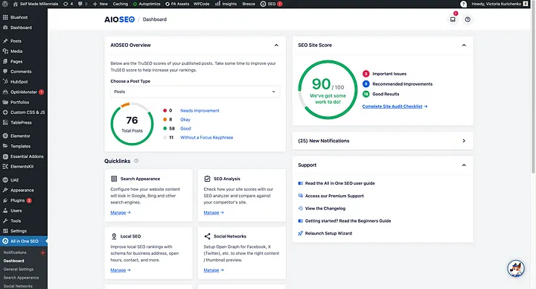
Task: Click Manage under SEO Analysis card
Action: coord(214,212)
